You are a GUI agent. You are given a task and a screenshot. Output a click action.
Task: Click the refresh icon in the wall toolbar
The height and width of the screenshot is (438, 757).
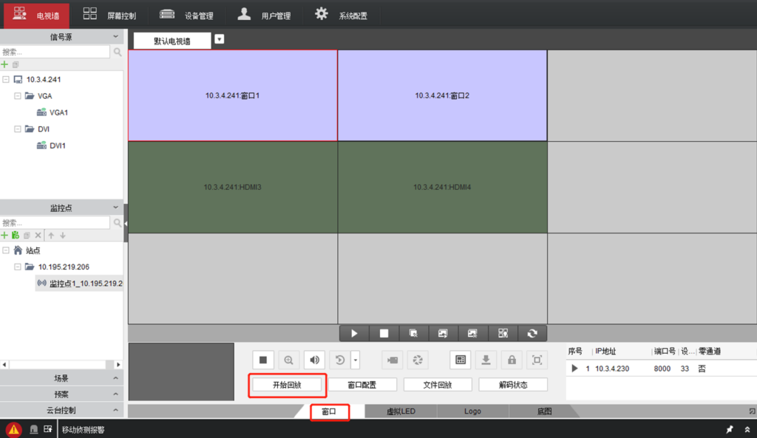532,334
